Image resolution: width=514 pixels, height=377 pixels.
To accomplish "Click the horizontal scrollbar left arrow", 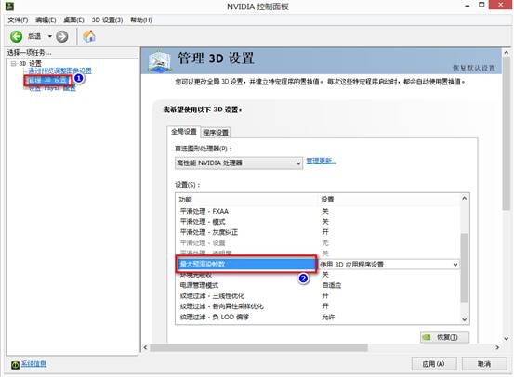I will [146, 347].
